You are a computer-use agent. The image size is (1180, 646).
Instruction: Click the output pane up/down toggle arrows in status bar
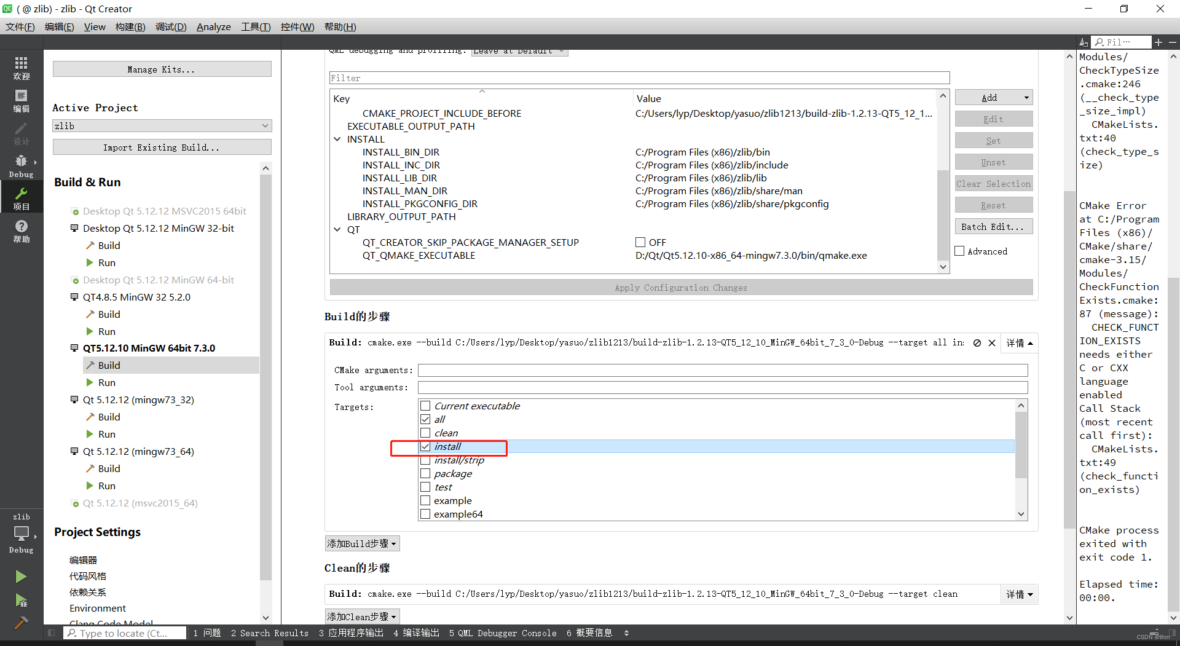626,632
